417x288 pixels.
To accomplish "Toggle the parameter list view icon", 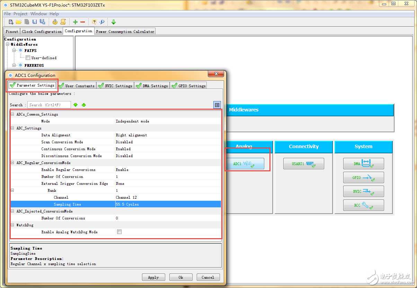I will coord(217,105).
